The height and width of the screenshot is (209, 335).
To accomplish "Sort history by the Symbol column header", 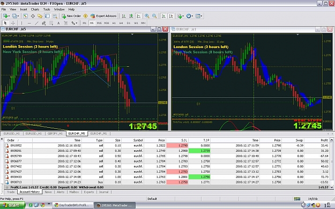I will point(133,140).
